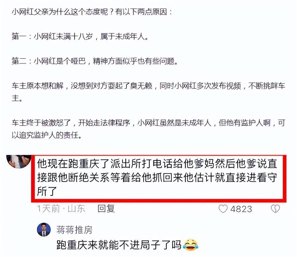Click the laughing-crying emoji in reply
297x258 pixels.
190,245
